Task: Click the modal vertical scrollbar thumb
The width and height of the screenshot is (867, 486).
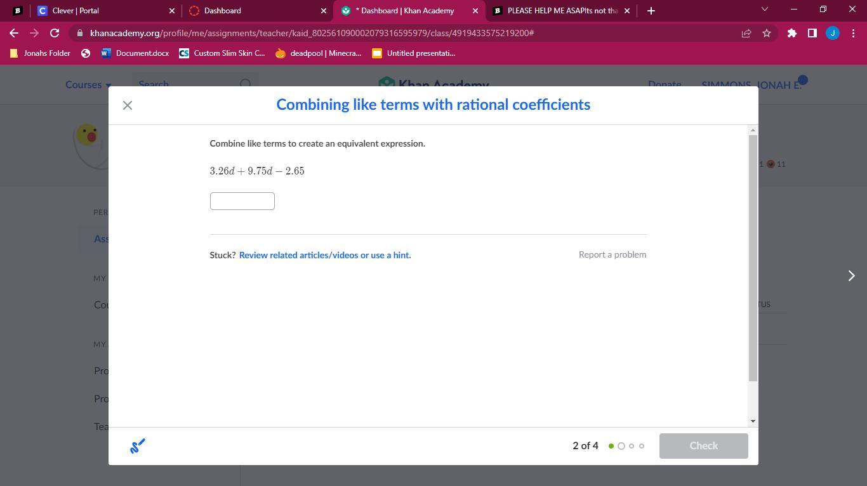Action: pos(753,258)
